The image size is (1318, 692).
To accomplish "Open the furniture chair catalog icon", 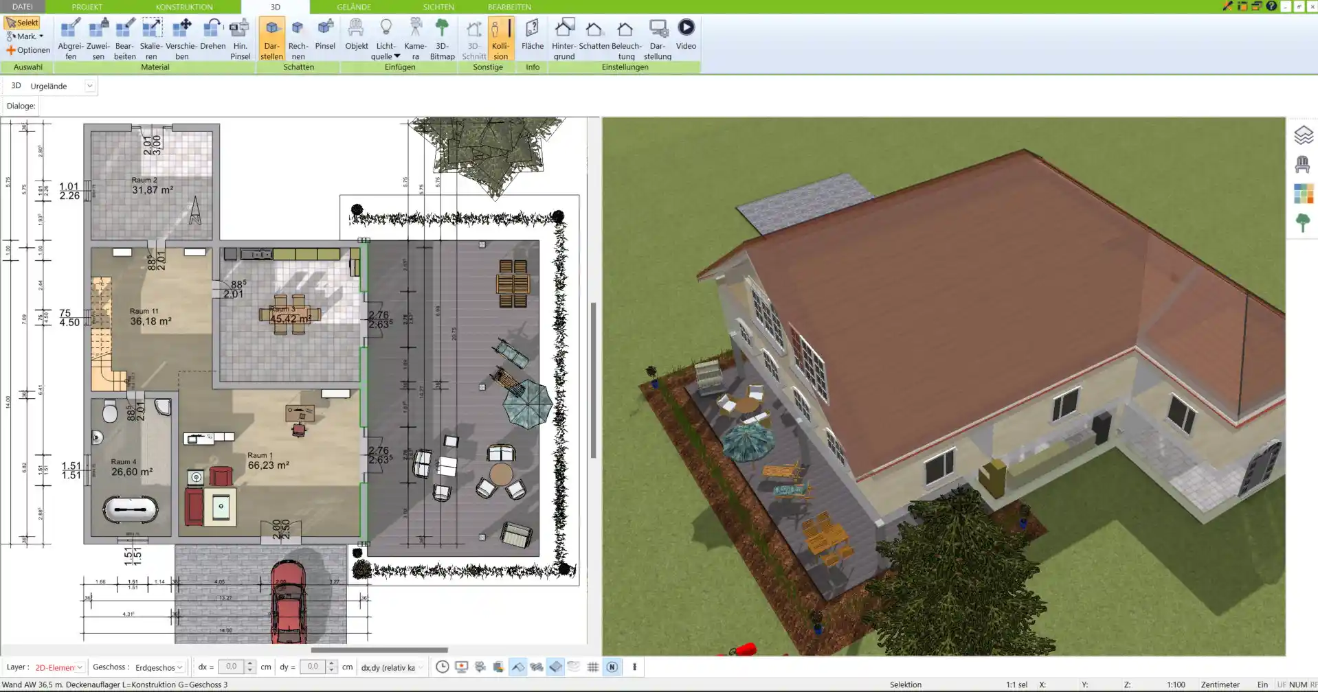I will [1303, 165].
